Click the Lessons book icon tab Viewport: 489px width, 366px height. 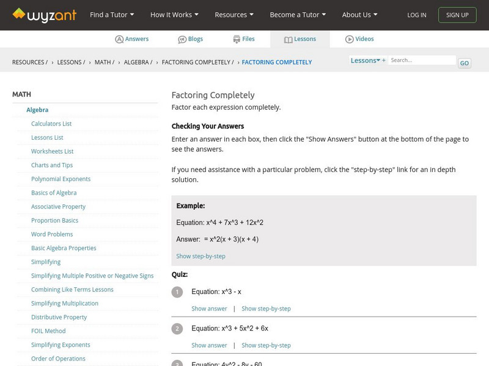click(x=289, y=39)
